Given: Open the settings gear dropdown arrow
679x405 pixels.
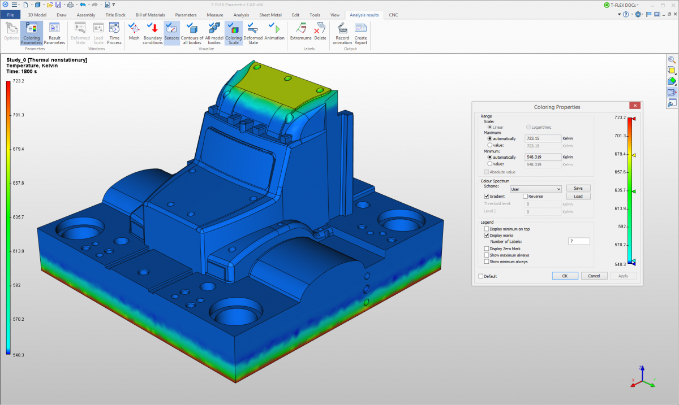Looking at the screenshot, I should [643, 15].
